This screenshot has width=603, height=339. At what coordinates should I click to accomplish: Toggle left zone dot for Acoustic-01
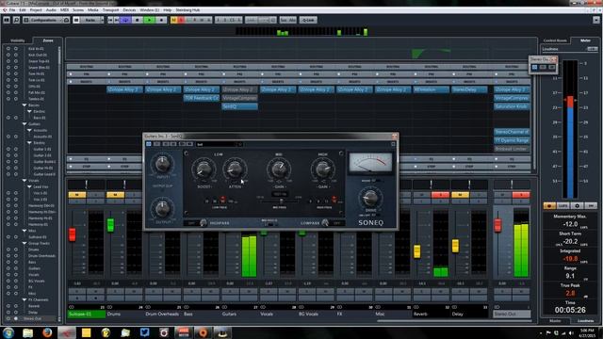coord(8,137)
